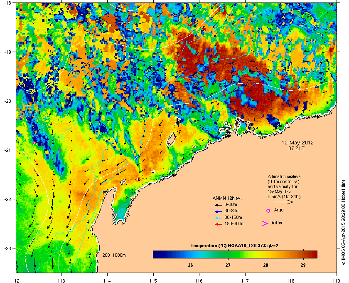Screen dimensions: 349x283
Task: Click the 0-30m legend label
Action: [x=231, y=204]
